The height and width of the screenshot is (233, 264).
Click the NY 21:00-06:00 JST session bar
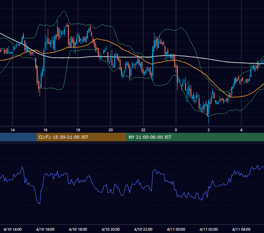[x=195, y=137]
